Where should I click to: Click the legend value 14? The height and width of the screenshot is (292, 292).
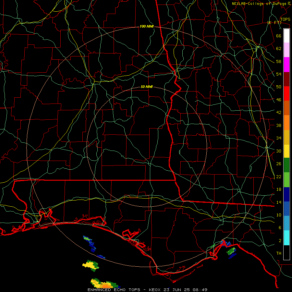pos(279,202)
